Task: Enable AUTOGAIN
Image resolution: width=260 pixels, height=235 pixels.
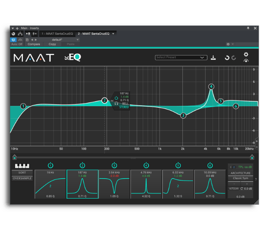Action: pyautogui.click(x=234, y=189)
